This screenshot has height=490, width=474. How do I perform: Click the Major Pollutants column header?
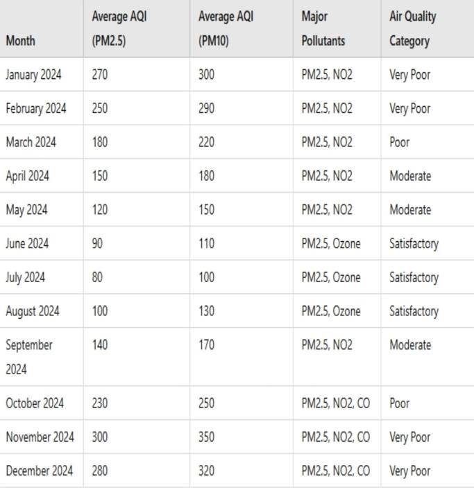click(323, 28)
